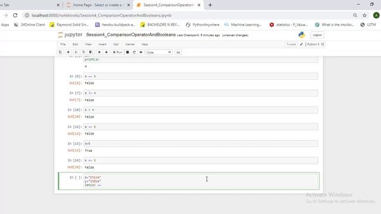Viewport: 381px width, 214px height.
Task: Click the active cell containing len(x)
Action: coord(201,181)
